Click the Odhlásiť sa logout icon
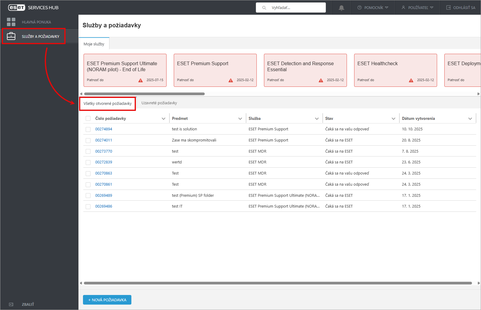 coord(448,8)
